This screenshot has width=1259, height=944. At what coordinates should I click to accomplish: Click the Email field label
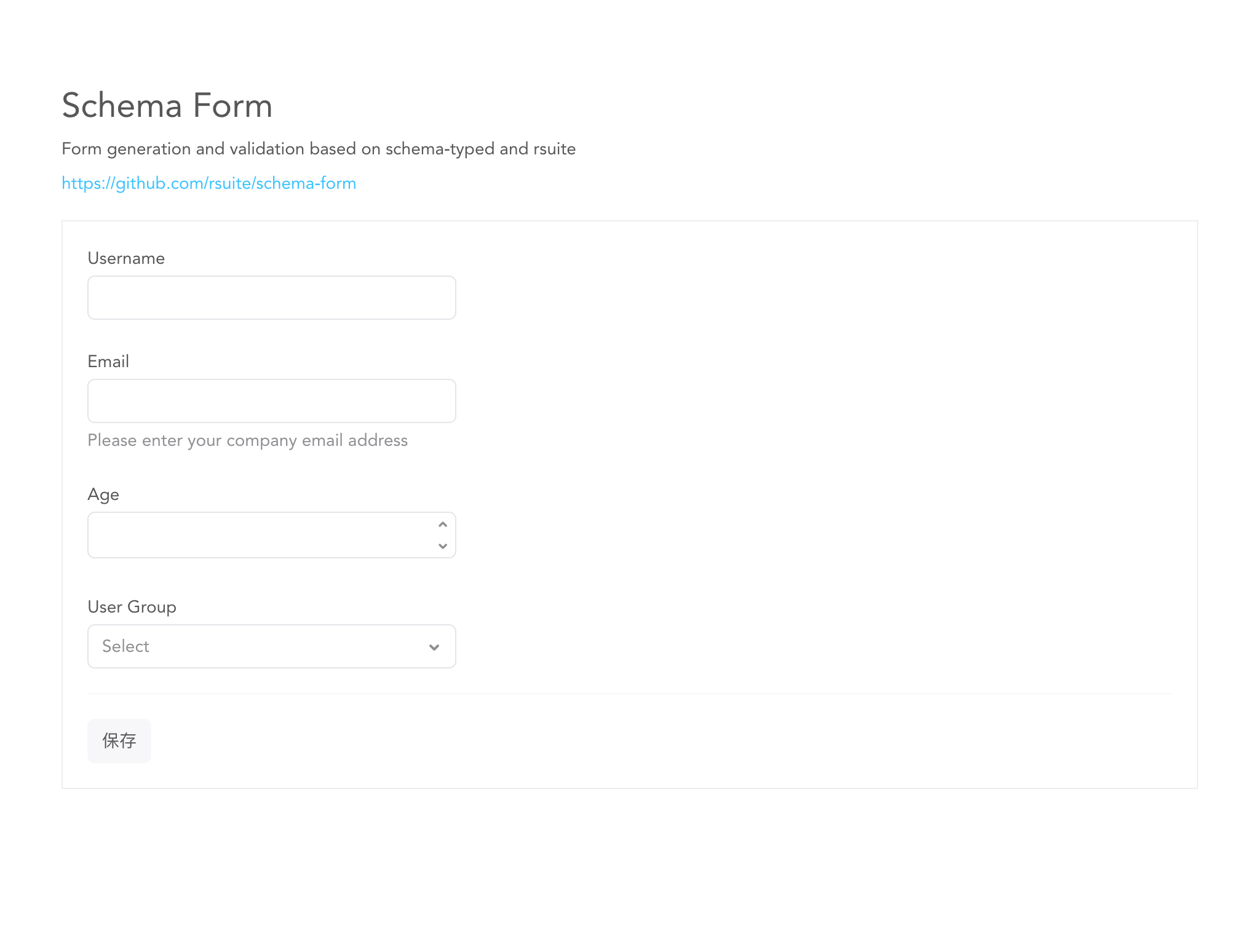[108, 362]
